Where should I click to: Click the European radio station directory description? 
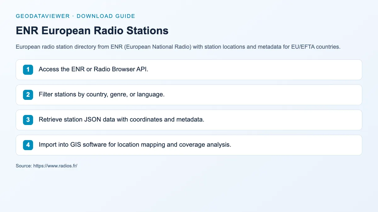click(x=178, y=47)
